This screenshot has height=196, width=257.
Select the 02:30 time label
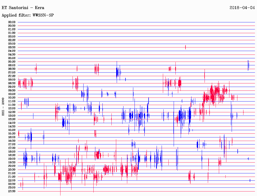(12, 40)
